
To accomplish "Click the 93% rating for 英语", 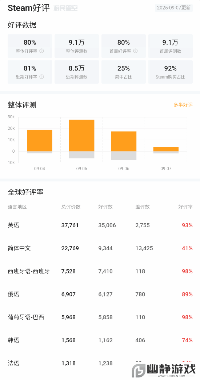I will tap(187, 225).
